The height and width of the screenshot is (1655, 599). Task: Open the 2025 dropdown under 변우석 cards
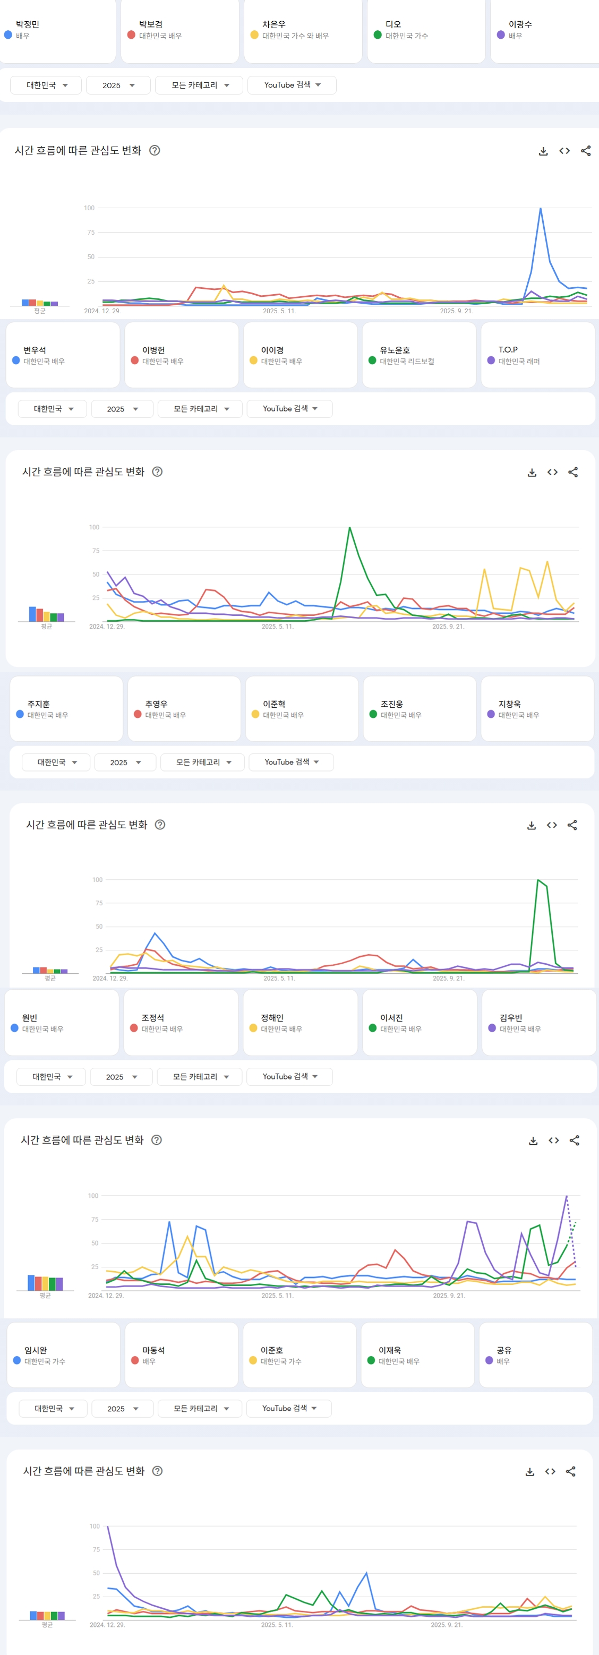[122, 409]
